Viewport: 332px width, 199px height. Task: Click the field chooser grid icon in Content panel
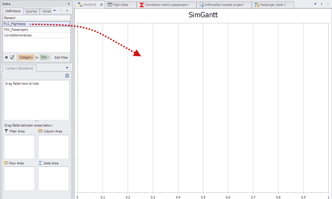point(67,75)
